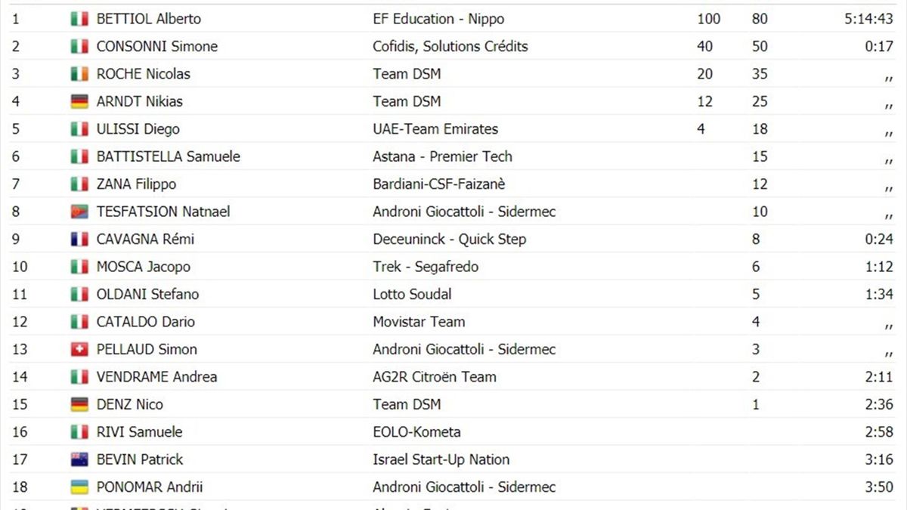
Task: Open the EF Education - Nippo team page
Action: (x=438, y=19)
